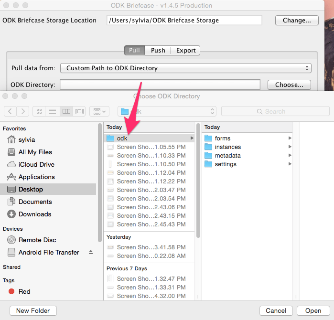Screen dimensions: 334x320
Task: Select the metadata folder
Action: pos(247,156)
